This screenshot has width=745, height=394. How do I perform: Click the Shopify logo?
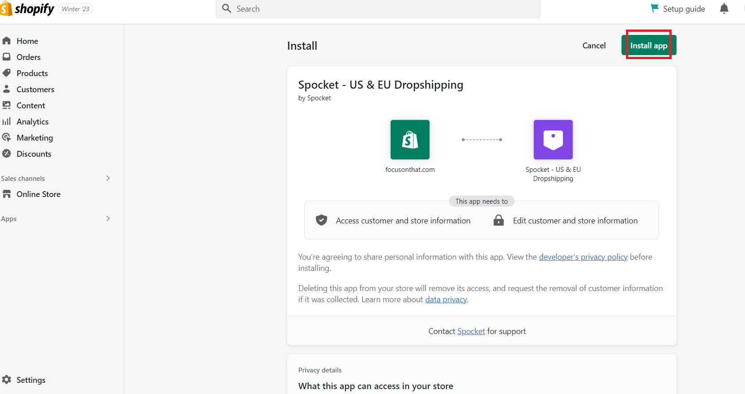coord(27,9)
